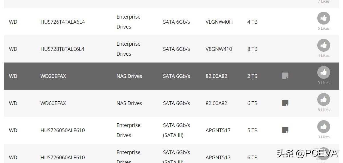Click the HUS726050ALE610 model name
Viewport: 343px width, 163px height.
pos(63,130)
